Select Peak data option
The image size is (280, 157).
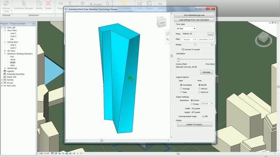click(181, 92)
